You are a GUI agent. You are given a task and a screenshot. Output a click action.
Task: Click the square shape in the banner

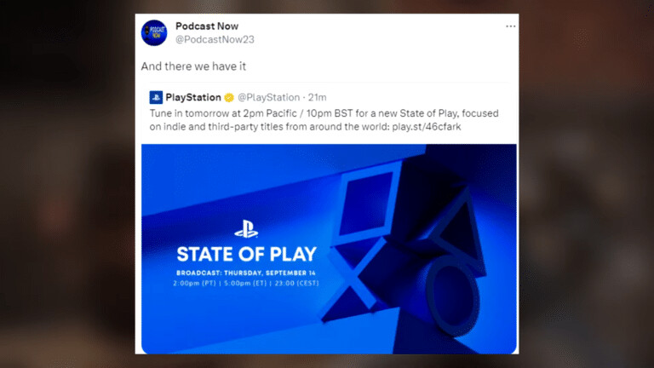367,204
